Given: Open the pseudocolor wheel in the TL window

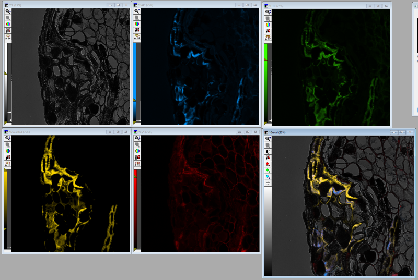Looking at the screenshot, I should point(8,24).
